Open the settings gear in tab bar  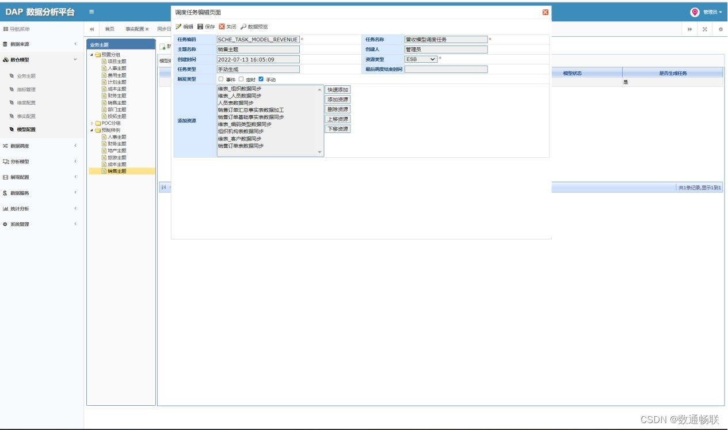(721, 29)
